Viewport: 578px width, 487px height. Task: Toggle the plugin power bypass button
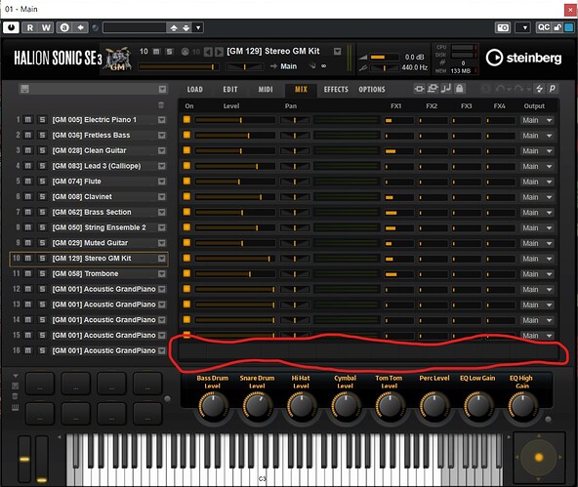coord(11,27)
